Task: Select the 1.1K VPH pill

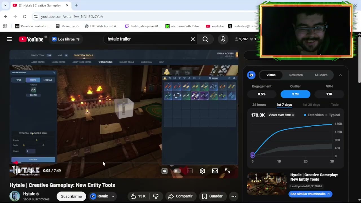Action: tap(329, 94)
